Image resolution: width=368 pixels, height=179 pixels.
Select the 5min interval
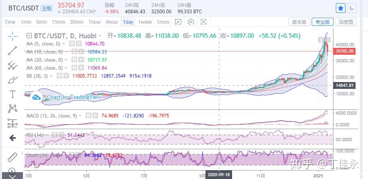[41, 22]
